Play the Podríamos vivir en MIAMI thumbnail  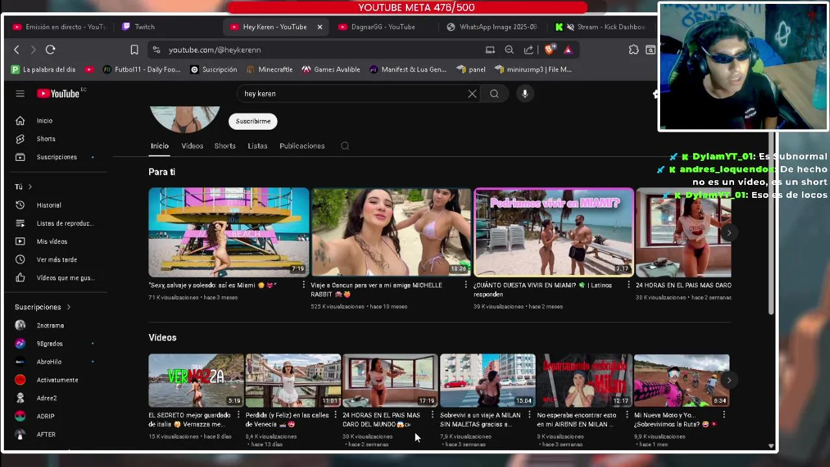[x=554, y=232]
